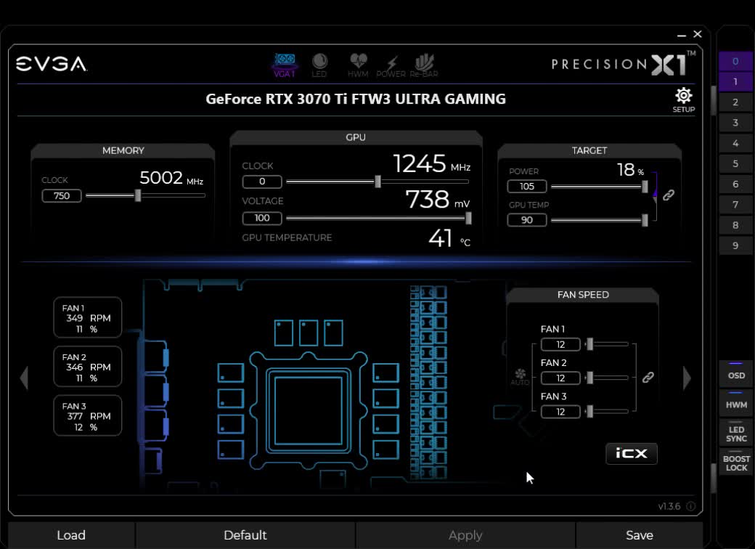This screenshot has height=549, width=755.
Task: Restore Default settings
Action: point(245,535)
